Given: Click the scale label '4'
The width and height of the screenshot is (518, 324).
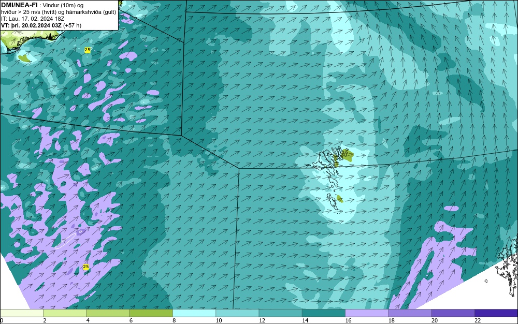Looking at the screenshot, I should pos(88,320).
